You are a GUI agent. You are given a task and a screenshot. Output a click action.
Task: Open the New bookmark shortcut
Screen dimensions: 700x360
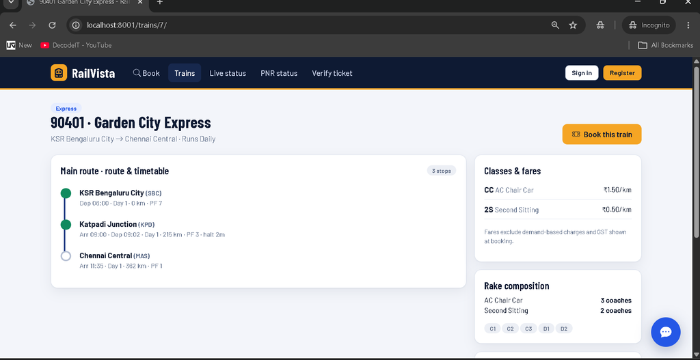click(x=19, y=45)
